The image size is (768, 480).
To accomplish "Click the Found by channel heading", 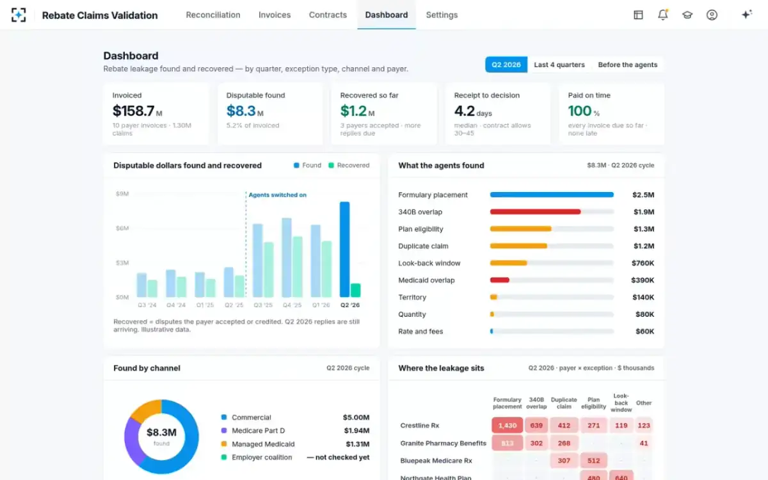I will coord(147,368).
